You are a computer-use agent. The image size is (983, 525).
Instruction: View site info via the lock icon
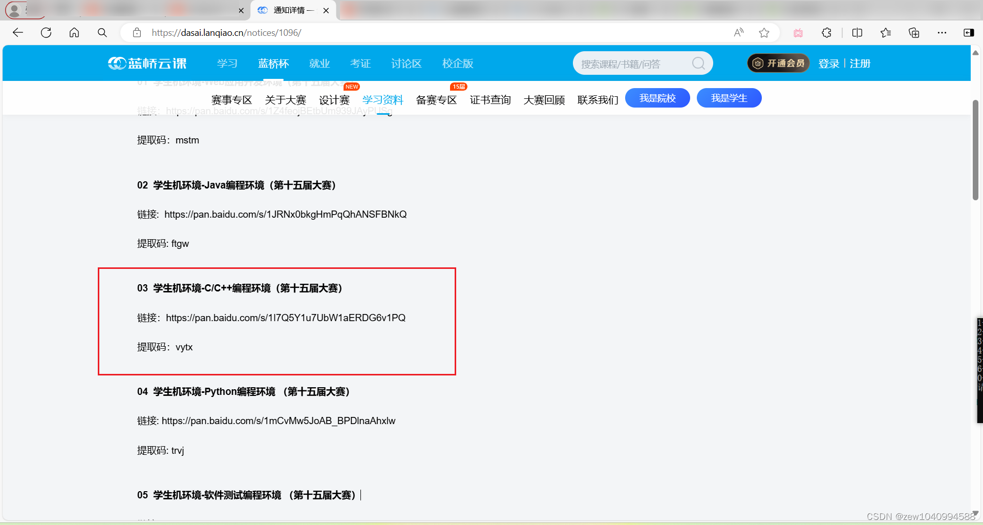(137, 33)
